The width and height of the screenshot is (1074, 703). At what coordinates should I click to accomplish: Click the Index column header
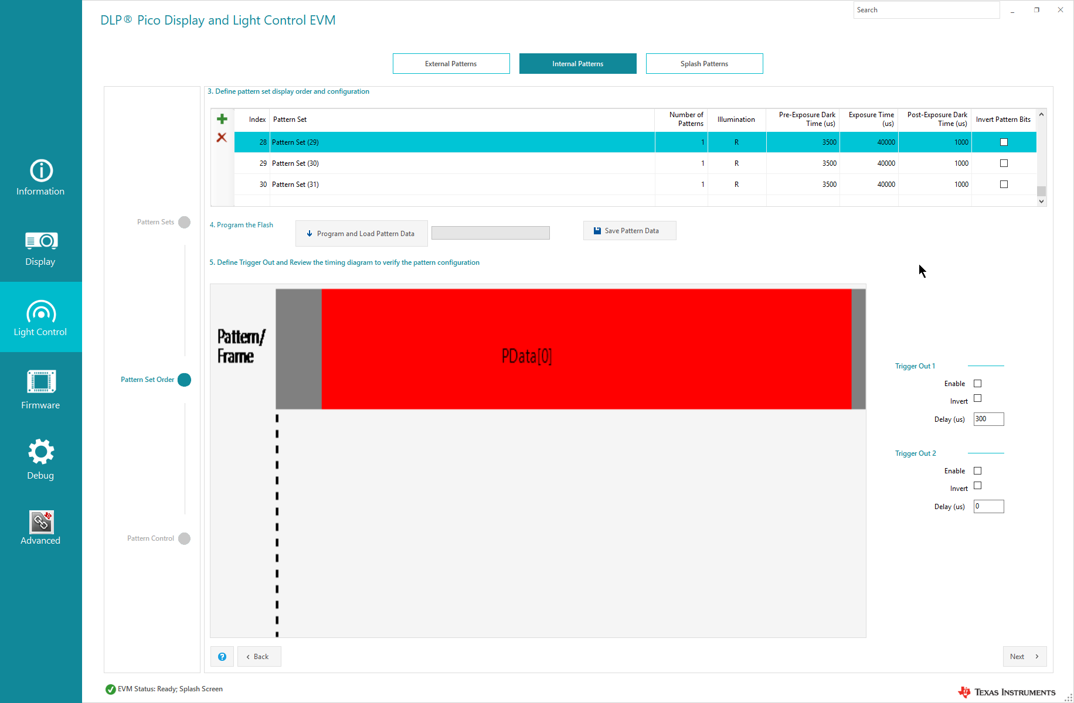(252, 120)
